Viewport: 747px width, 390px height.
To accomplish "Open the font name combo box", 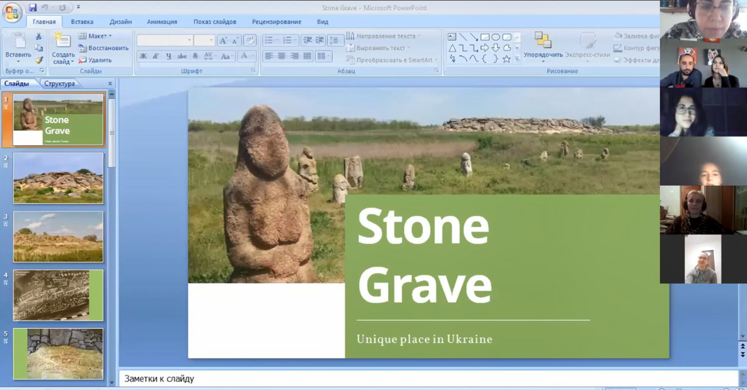I will [165, 40].
